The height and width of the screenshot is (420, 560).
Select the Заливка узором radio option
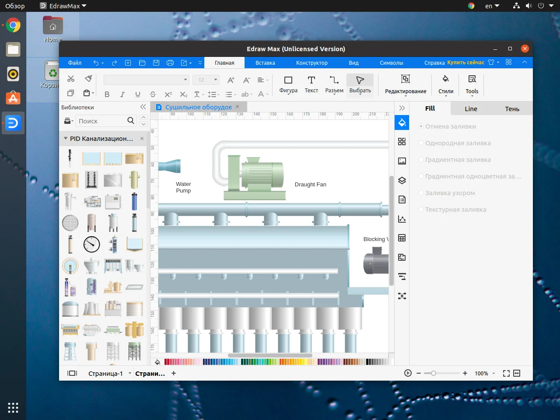[421, 193]
